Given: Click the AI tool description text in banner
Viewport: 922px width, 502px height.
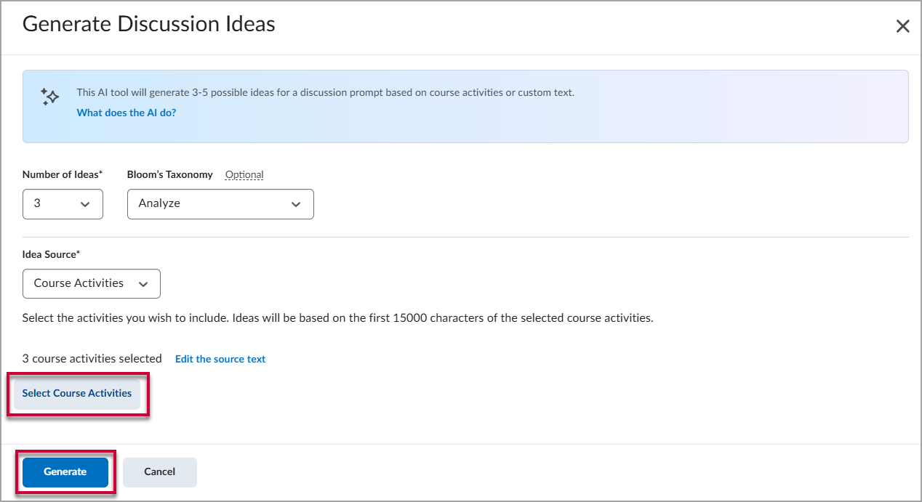Looking at the screenshot, I should pos(326,92).
